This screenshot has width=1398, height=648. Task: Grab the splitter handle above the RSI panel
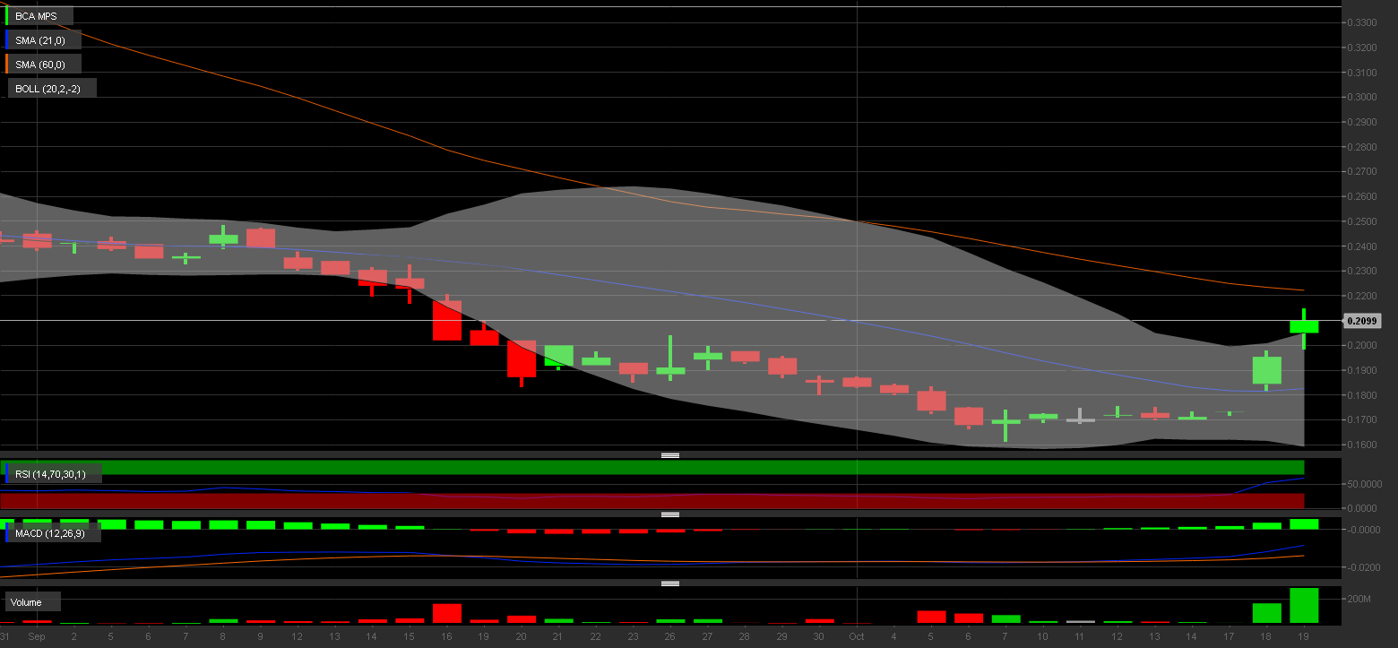coord(670,455)
